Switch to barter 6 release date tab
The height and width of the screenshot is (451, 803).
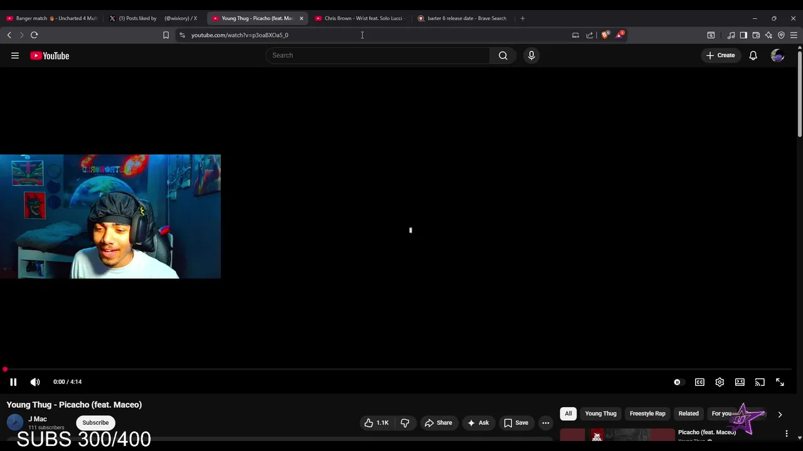[464, 18]
